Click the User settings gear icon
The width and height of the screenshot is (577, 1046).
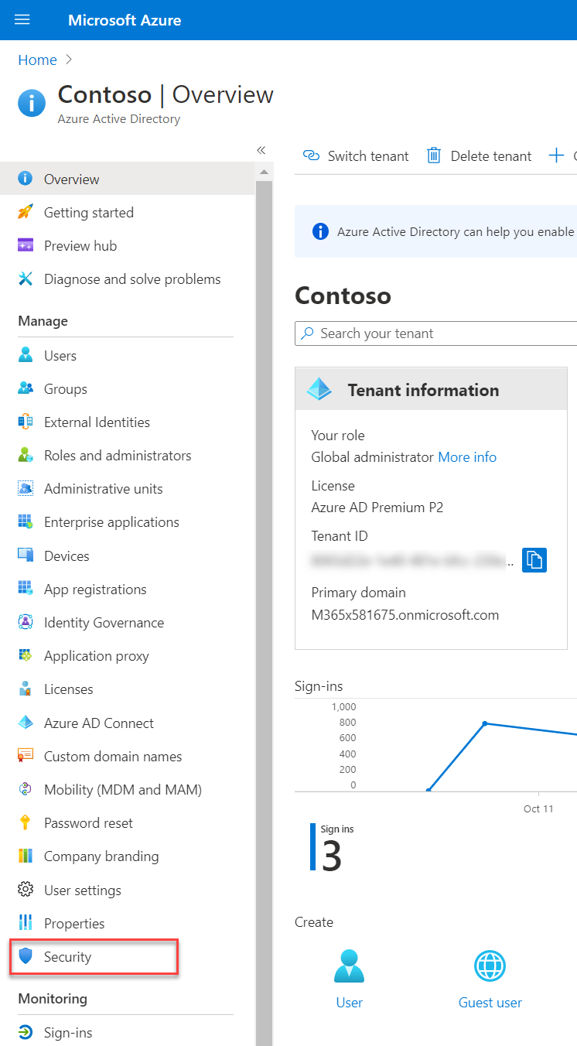(x=26, y=890)
